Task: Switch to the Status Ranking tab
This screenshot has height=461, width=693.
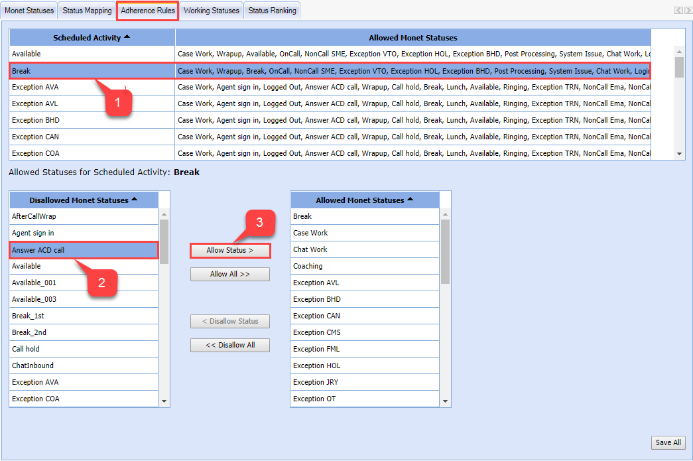Action: point(272,11)
